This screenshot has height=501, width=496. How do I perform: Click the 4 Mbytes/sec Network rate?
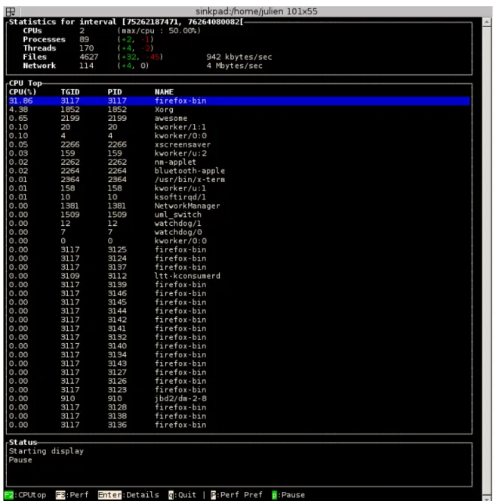pyautogui.click(x=235, y=66)
